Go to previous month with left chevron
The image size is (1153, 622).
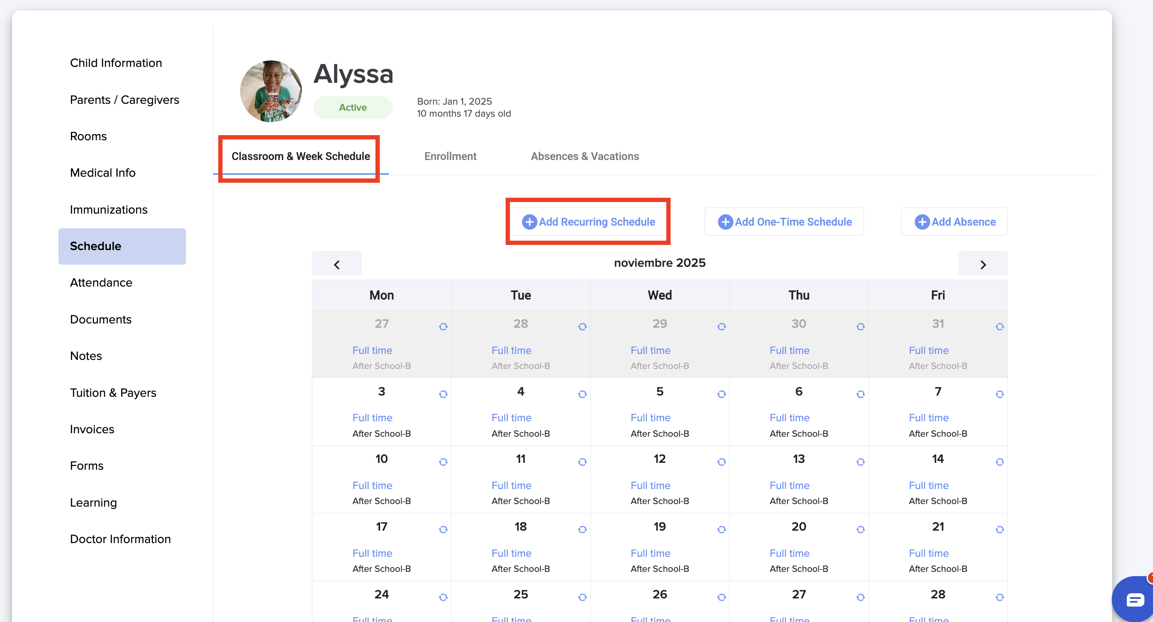[337, 264]
